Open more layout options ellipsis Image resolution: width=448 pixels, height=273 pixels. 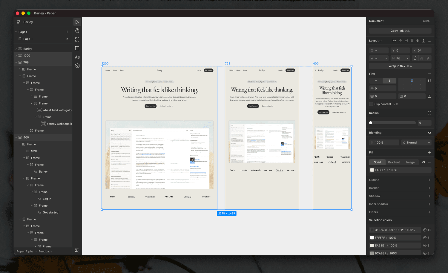429,41
